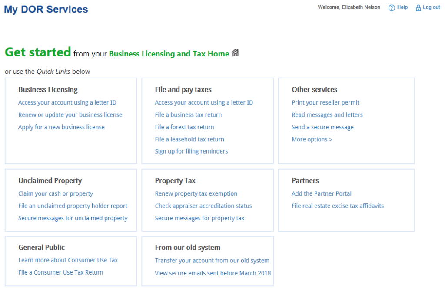The height and width of the screenshot is (291, 445).
Task: Renew or update your business license
Action: tap(70, 114)
